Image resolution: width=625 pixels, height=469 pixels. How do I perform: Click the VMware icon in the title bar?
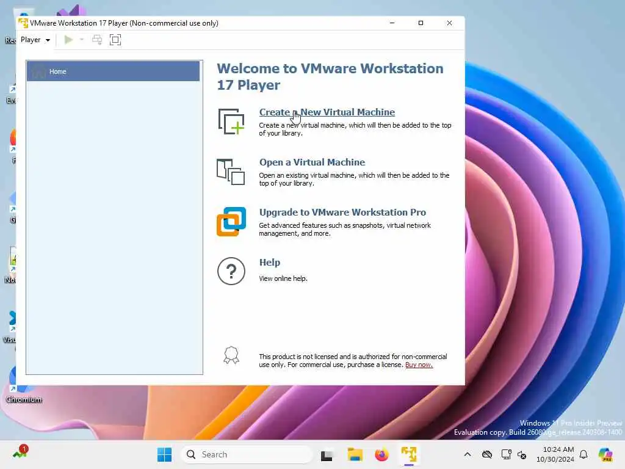click(23, 23)
